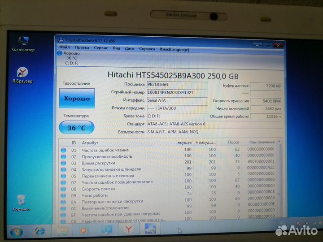
Task: Select attribute 0C Включения/отключения
Action: coord(168,207)
